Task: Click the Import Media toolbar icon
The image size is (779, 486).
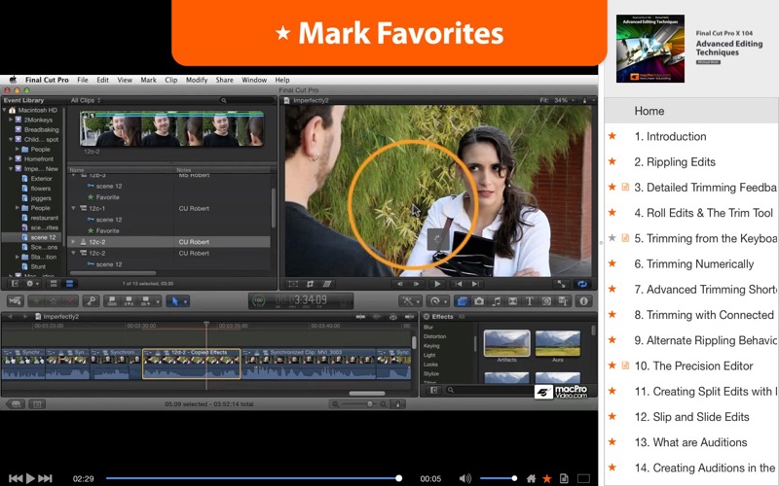Action: coord(16,301)
